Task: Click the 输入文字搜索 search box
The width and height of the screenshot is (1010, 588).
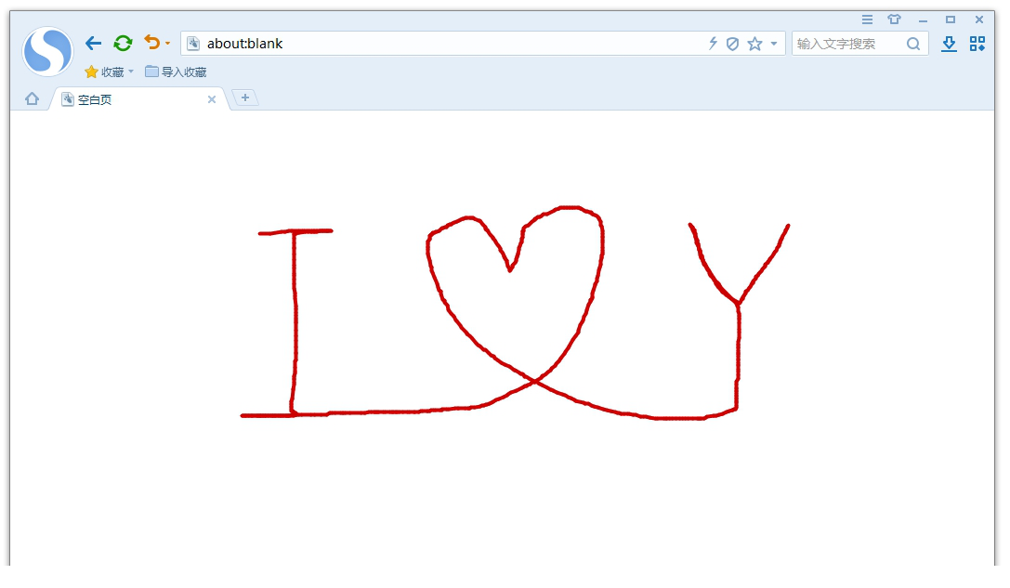Action: 847,44
